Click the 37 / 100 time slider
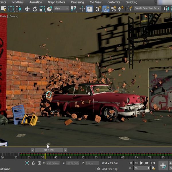Screen dimensions: 172x172 click(x=49, y=150)
